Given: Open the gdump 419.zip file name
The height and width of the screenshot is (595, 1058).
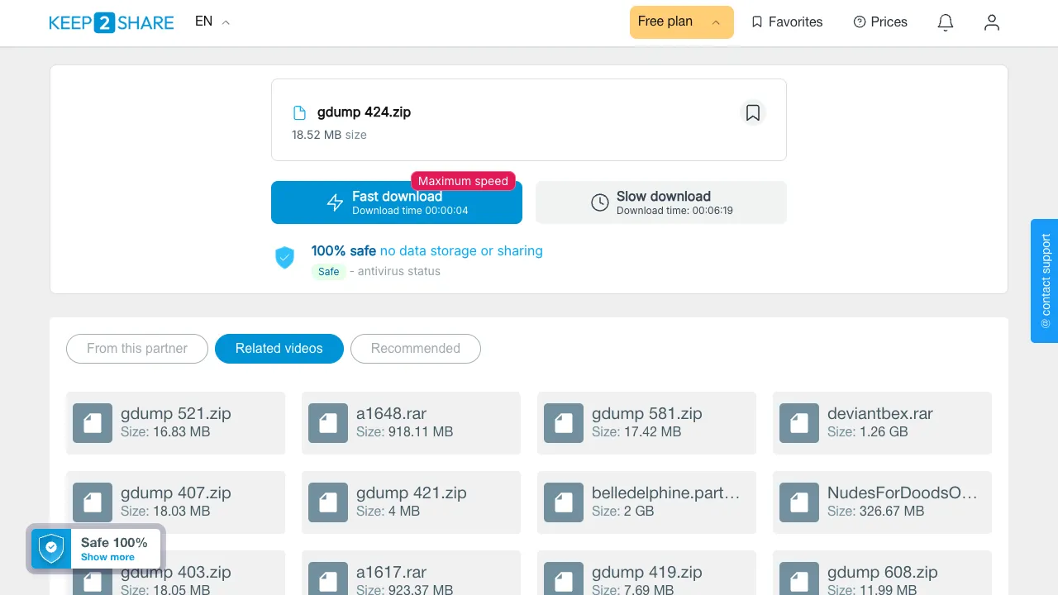Looking at the screenshot, I should point(647,572).
